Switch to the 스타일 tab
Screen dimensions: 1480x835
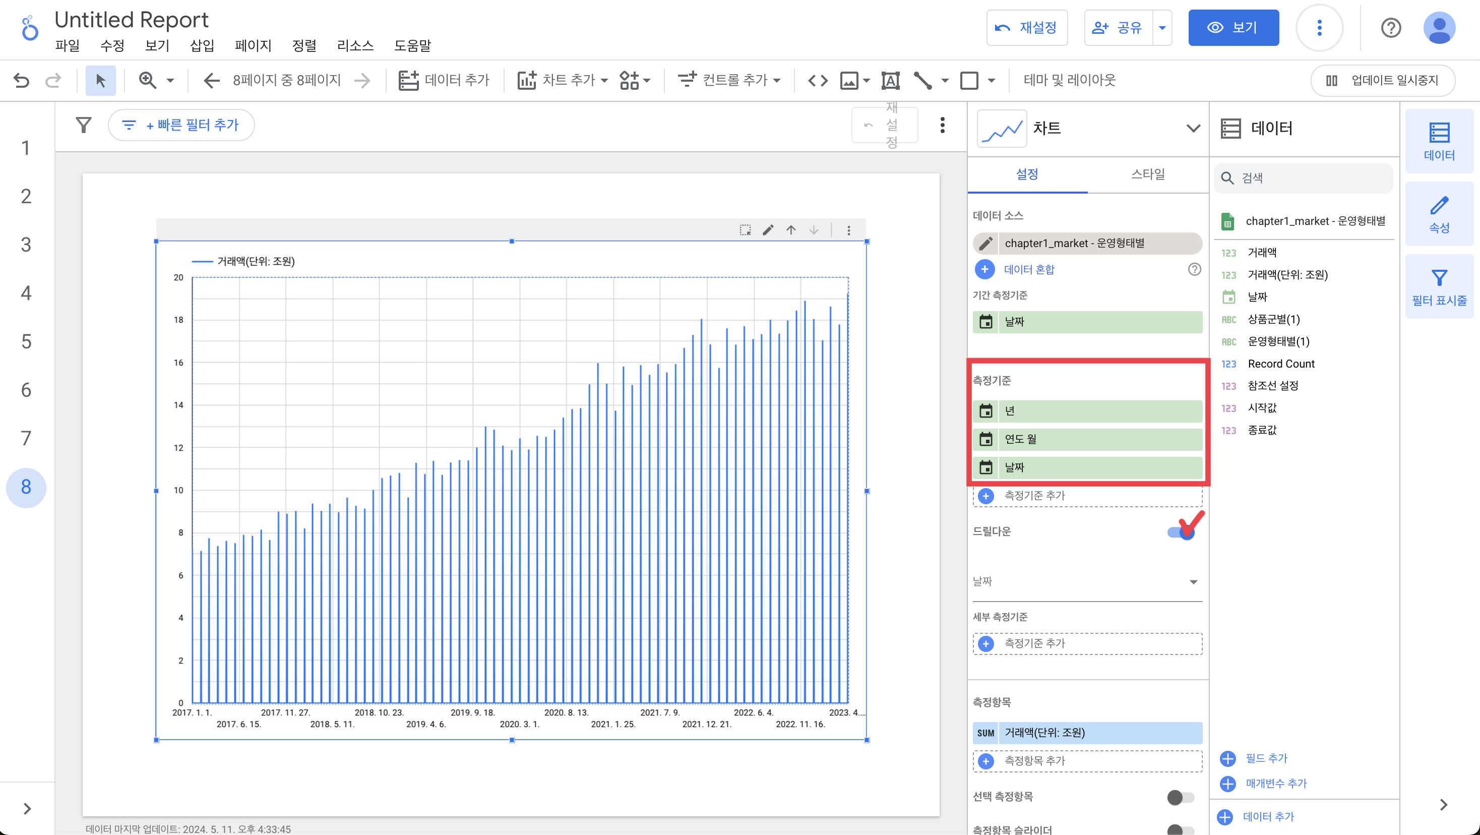tap(1147, 174)
